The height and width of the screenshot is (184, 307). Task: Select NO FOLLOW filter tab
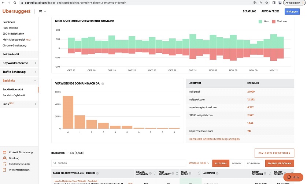(254, 163)
